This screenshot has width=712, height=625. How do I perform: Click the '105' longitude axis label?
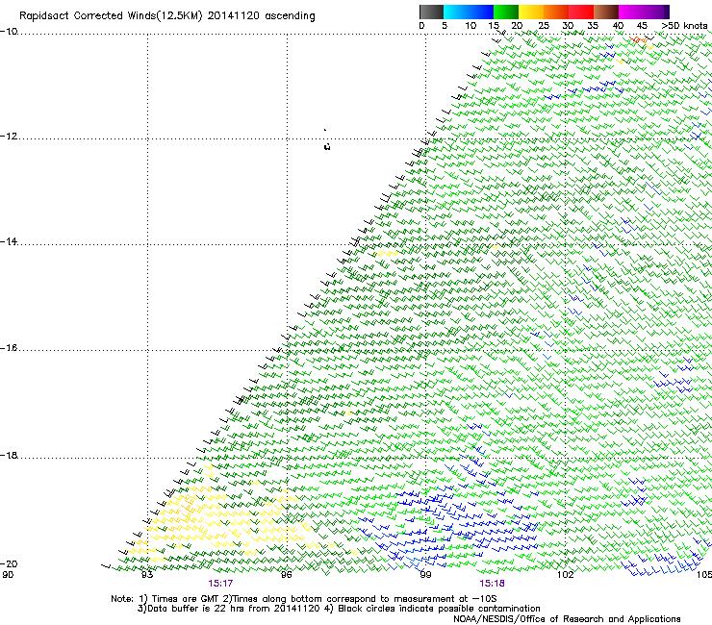point(704,575)
